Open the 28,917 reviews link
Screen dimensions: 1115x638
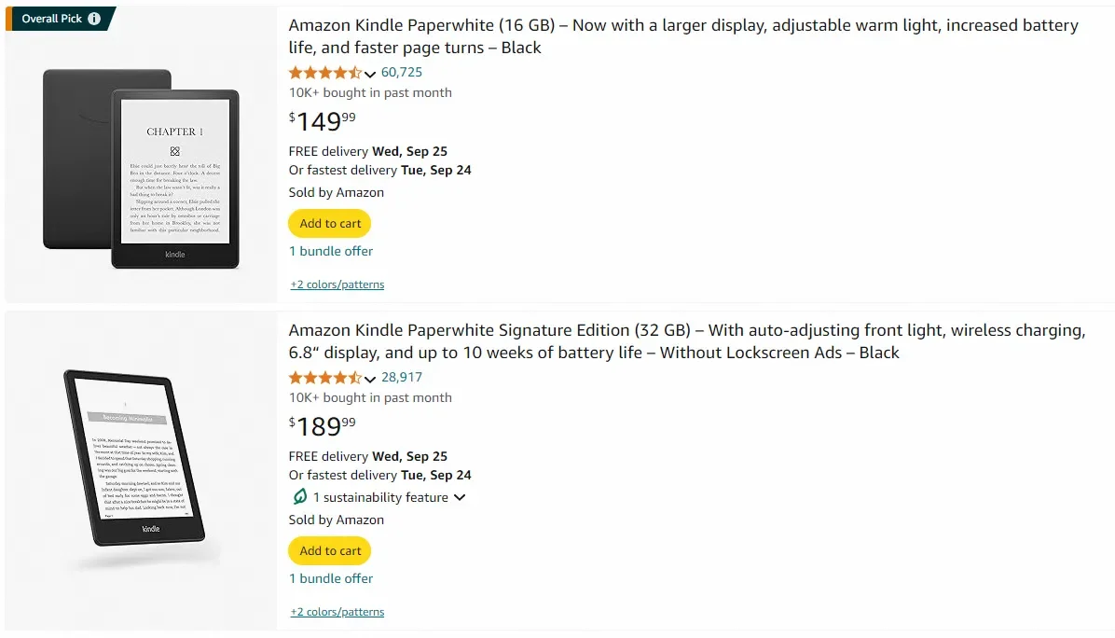coord(402,377)
